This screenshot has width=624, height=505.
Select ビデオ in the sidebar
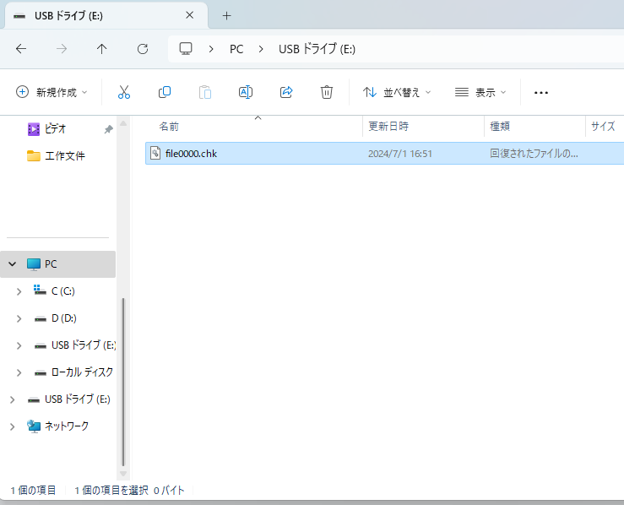[x=55, y=128]
